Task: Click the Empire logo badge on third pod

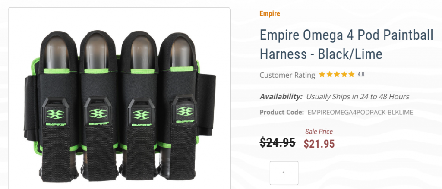Action: 141,112
